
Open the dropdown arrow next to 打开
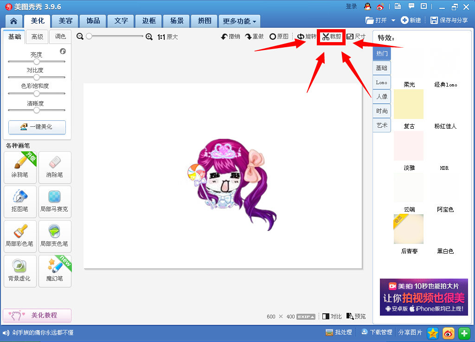point(393,20)
